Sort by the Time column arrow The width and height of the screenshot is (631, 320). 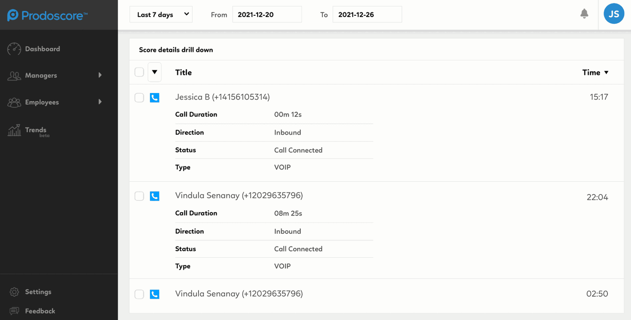(606, 72)
